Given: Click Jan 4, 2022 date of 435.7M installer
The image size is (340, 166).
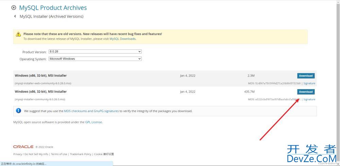Looking at the screenshot, I should pos(188,92).
